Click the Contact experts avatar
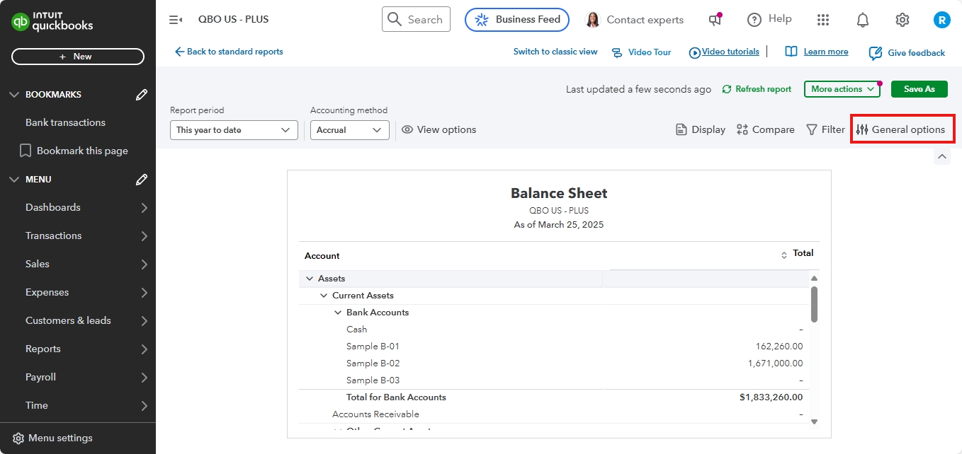962x454 pixels. click(x=593, y=20)
